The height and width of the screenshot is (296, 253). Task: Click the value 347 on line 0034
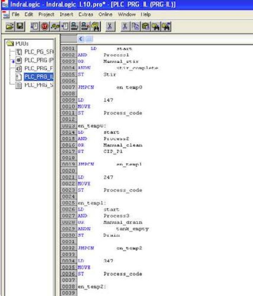point(108,261)
